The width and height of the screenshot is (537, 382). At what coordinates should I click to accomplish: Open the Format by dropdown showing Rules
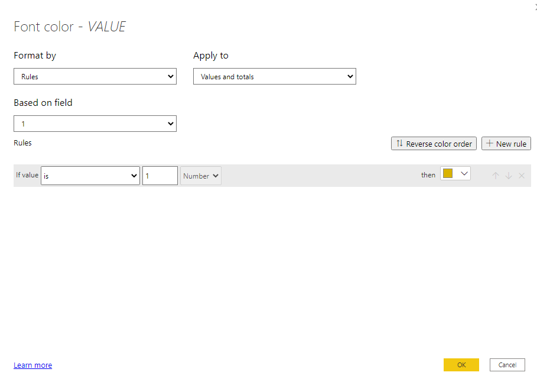pos(95,76)
